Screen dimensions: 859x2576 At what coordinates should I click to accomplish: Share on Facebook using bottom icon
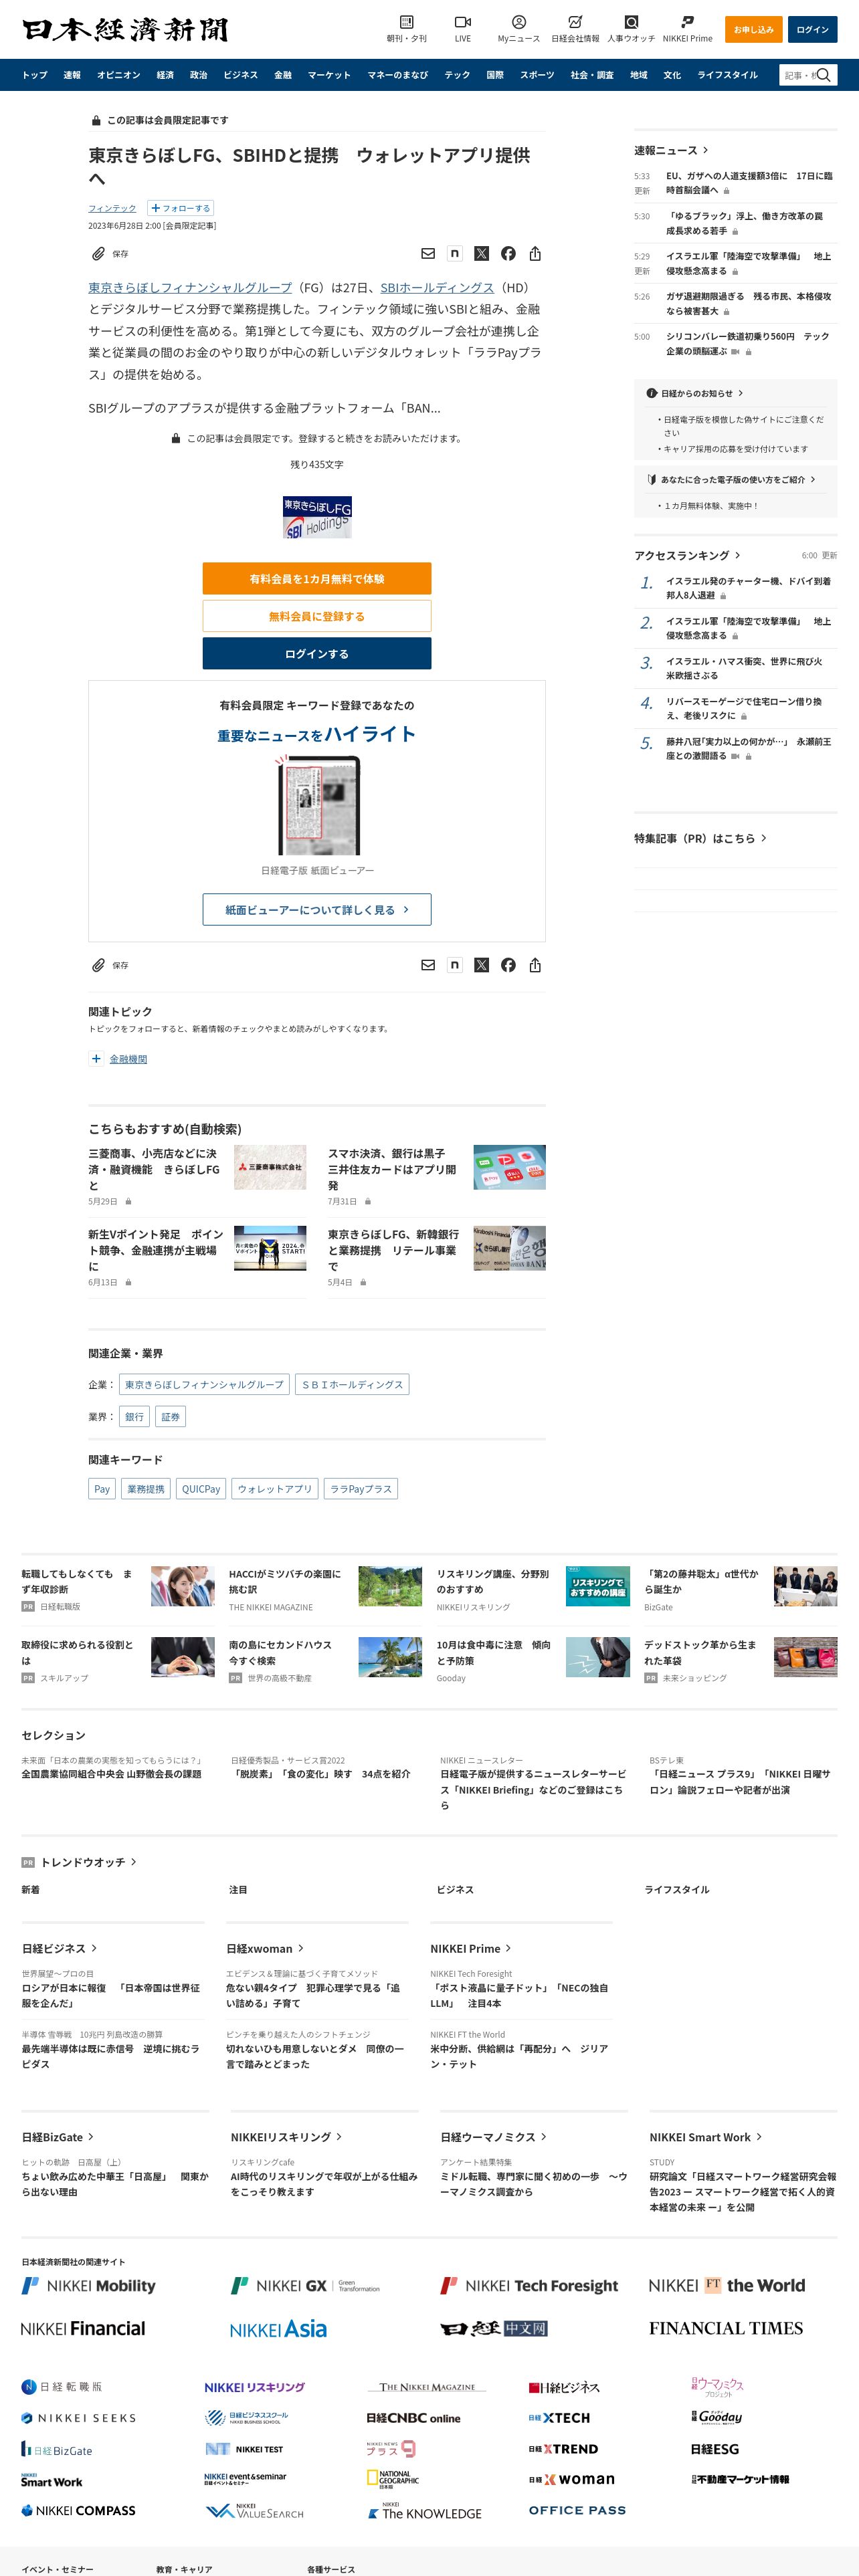click(x=508, y=965)
